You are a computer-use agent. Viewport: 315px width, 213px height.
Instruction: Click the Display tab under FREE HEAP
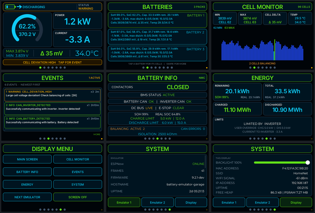296,202
